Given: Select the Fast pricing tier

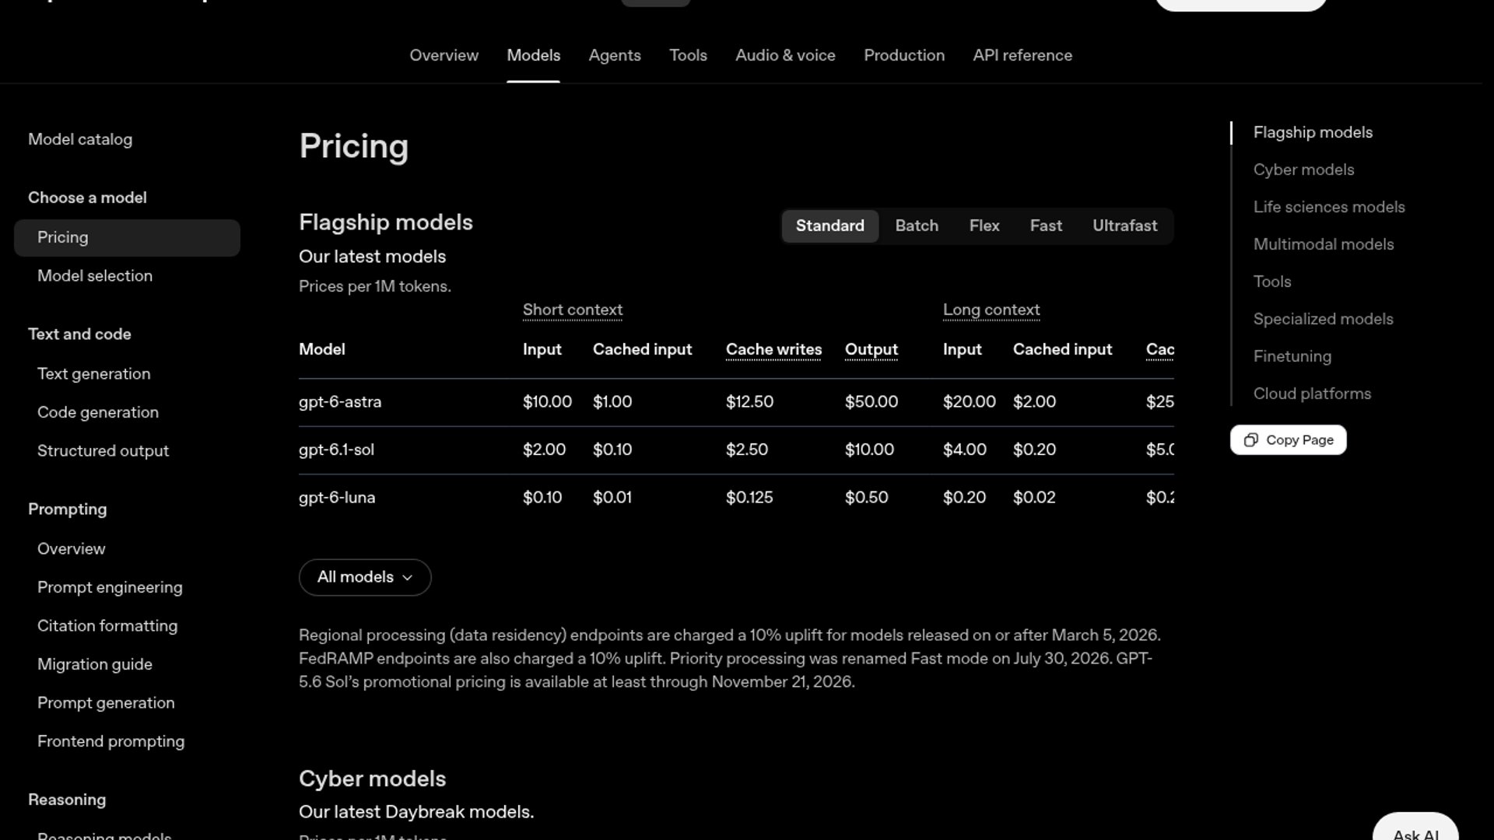Looking at the screenshot, I should coord(1046,226).
